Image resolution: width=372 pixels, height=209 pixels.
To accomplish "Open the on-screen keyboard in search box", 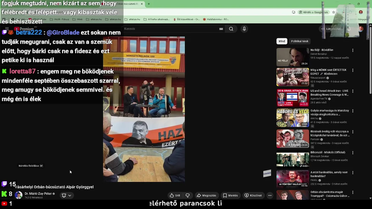I will (x=221, y=29).
